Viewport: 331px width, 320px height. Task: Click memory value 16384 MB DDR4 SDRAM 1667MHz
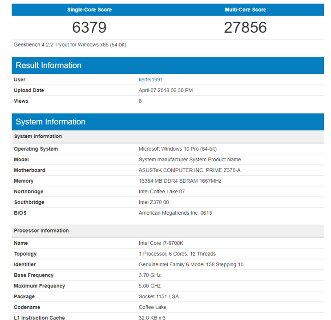pyautogui.click(x=180, y=181)
